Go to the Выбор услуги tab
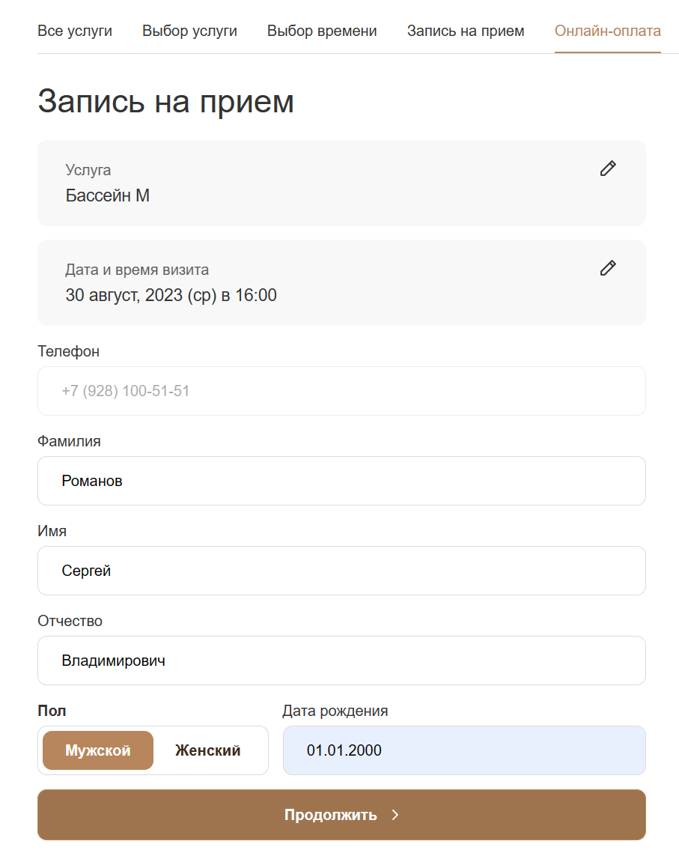This screenshot has height=856, width=679. [189, 31]
